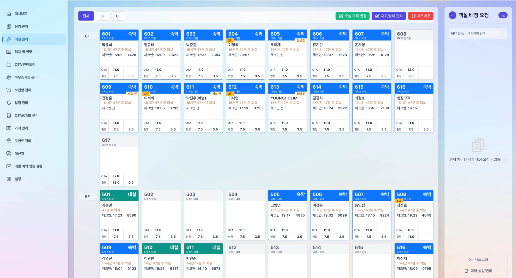
Task: Select room 613 card for YOUNGHOLIM
Action: coord(287,108)
